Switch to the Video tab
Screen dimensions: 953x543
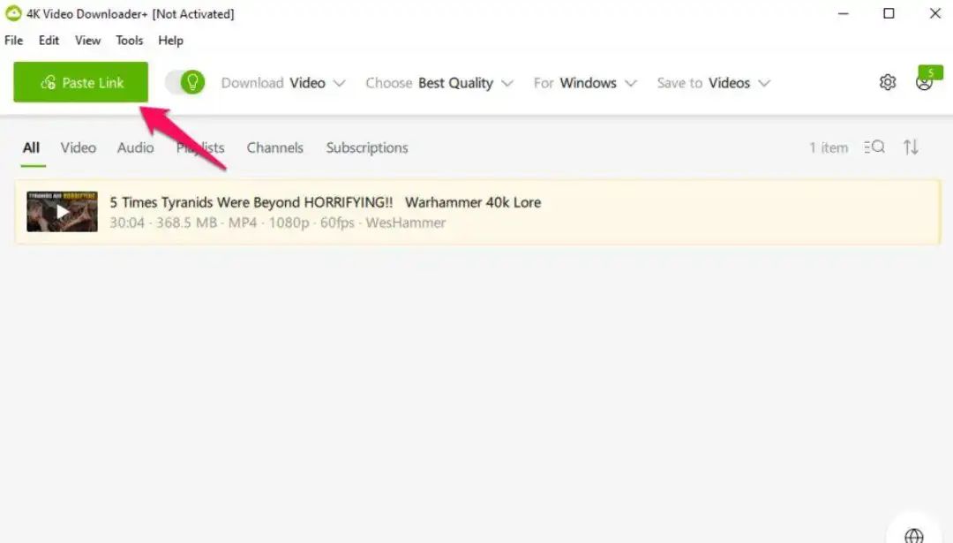pos(79,147)
